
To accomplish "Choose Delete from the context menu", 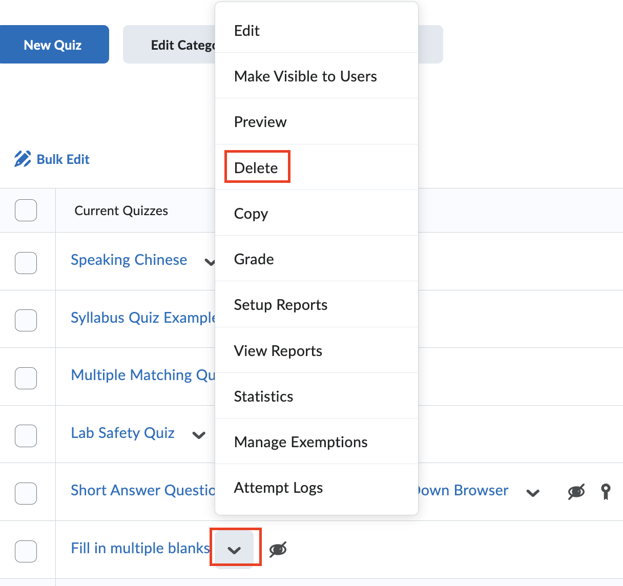I will [256, 168].
